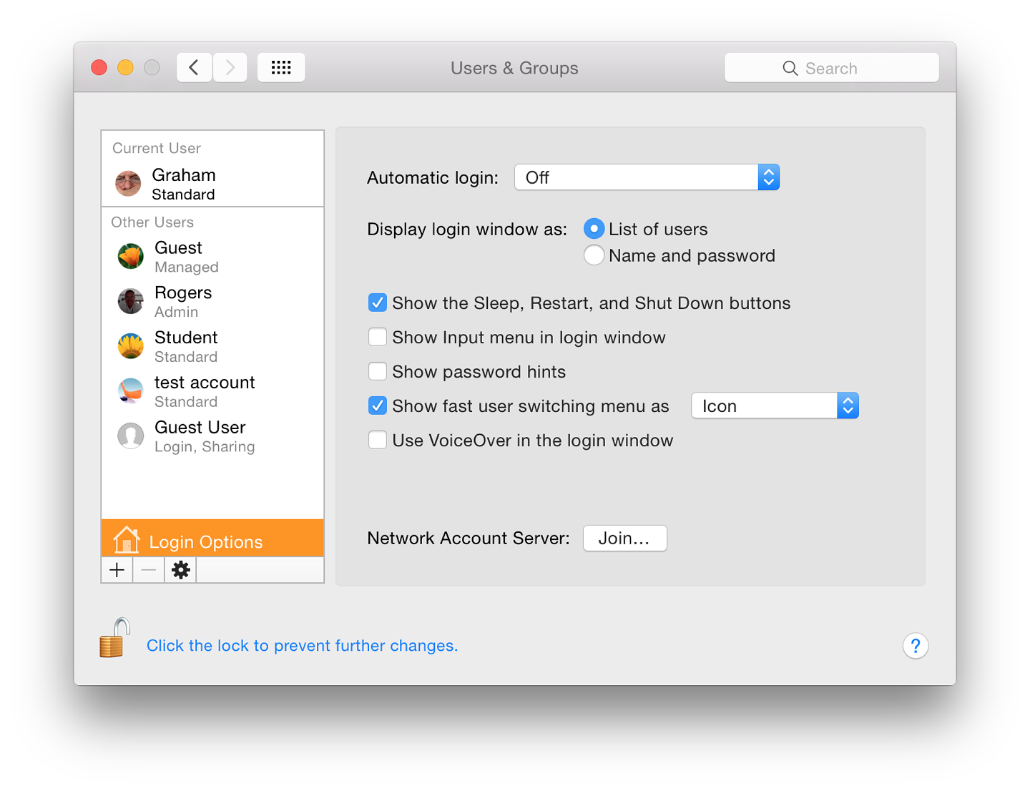Focus the Search field
The height and width of the screenshot is (791, 1030).
pos(831,67)
